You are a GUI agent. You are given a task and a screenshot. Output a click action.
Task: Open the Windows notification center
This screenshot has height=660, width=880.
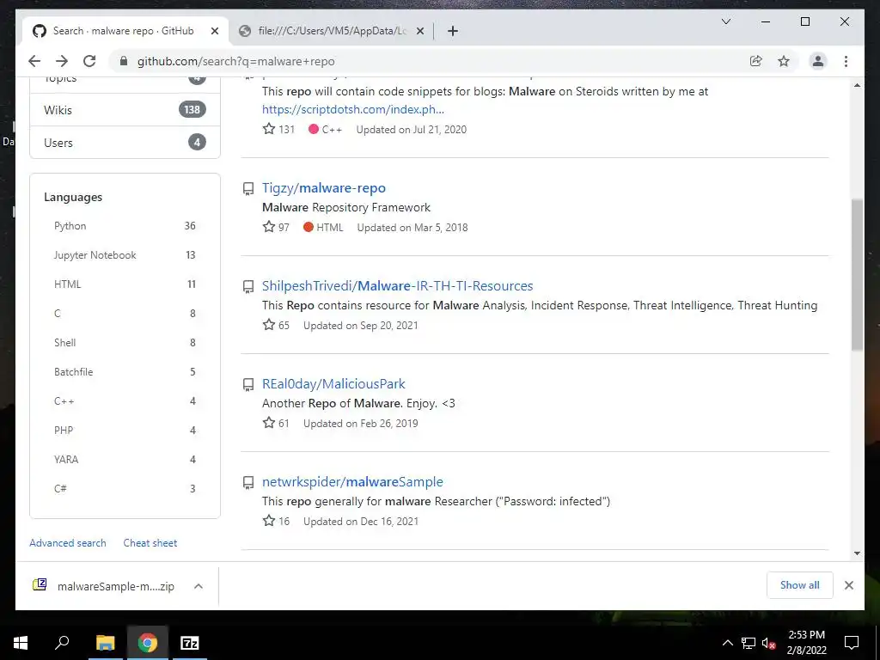tap(852, 643)
